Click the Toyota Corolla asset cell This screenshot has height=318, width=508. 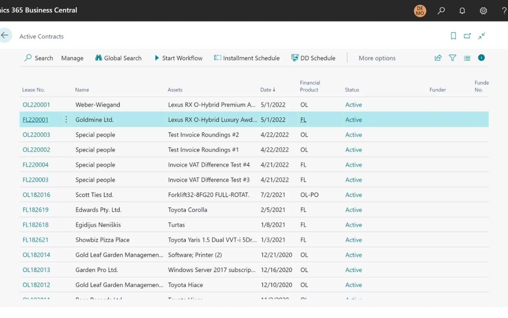click(187, 210)
